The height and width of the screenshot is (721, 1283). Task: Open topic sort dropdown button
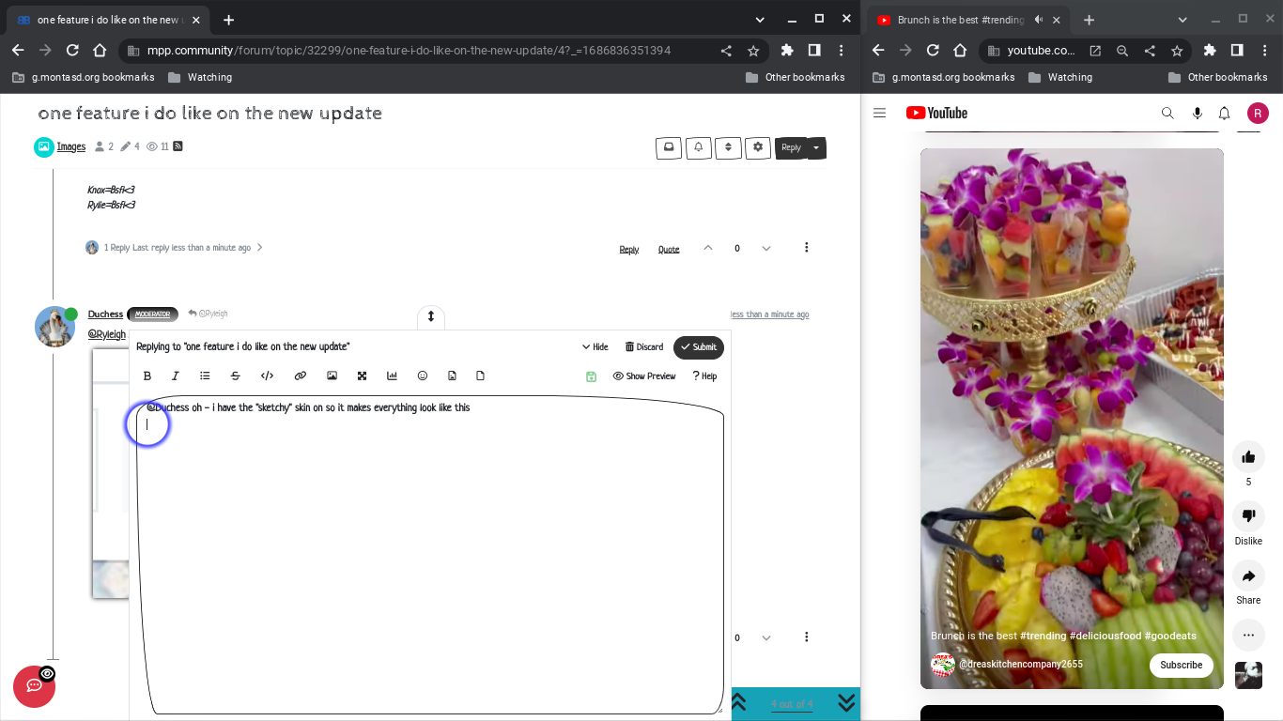(x=728, y=147)
